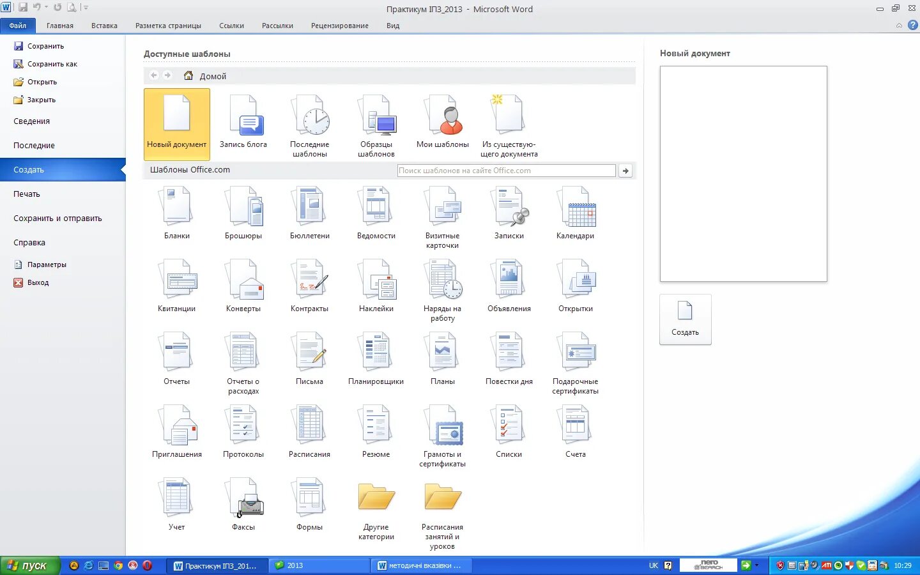Open the Подарочные сертификаты category
This screenshot has width=920, height=575.
pos(576,363)
